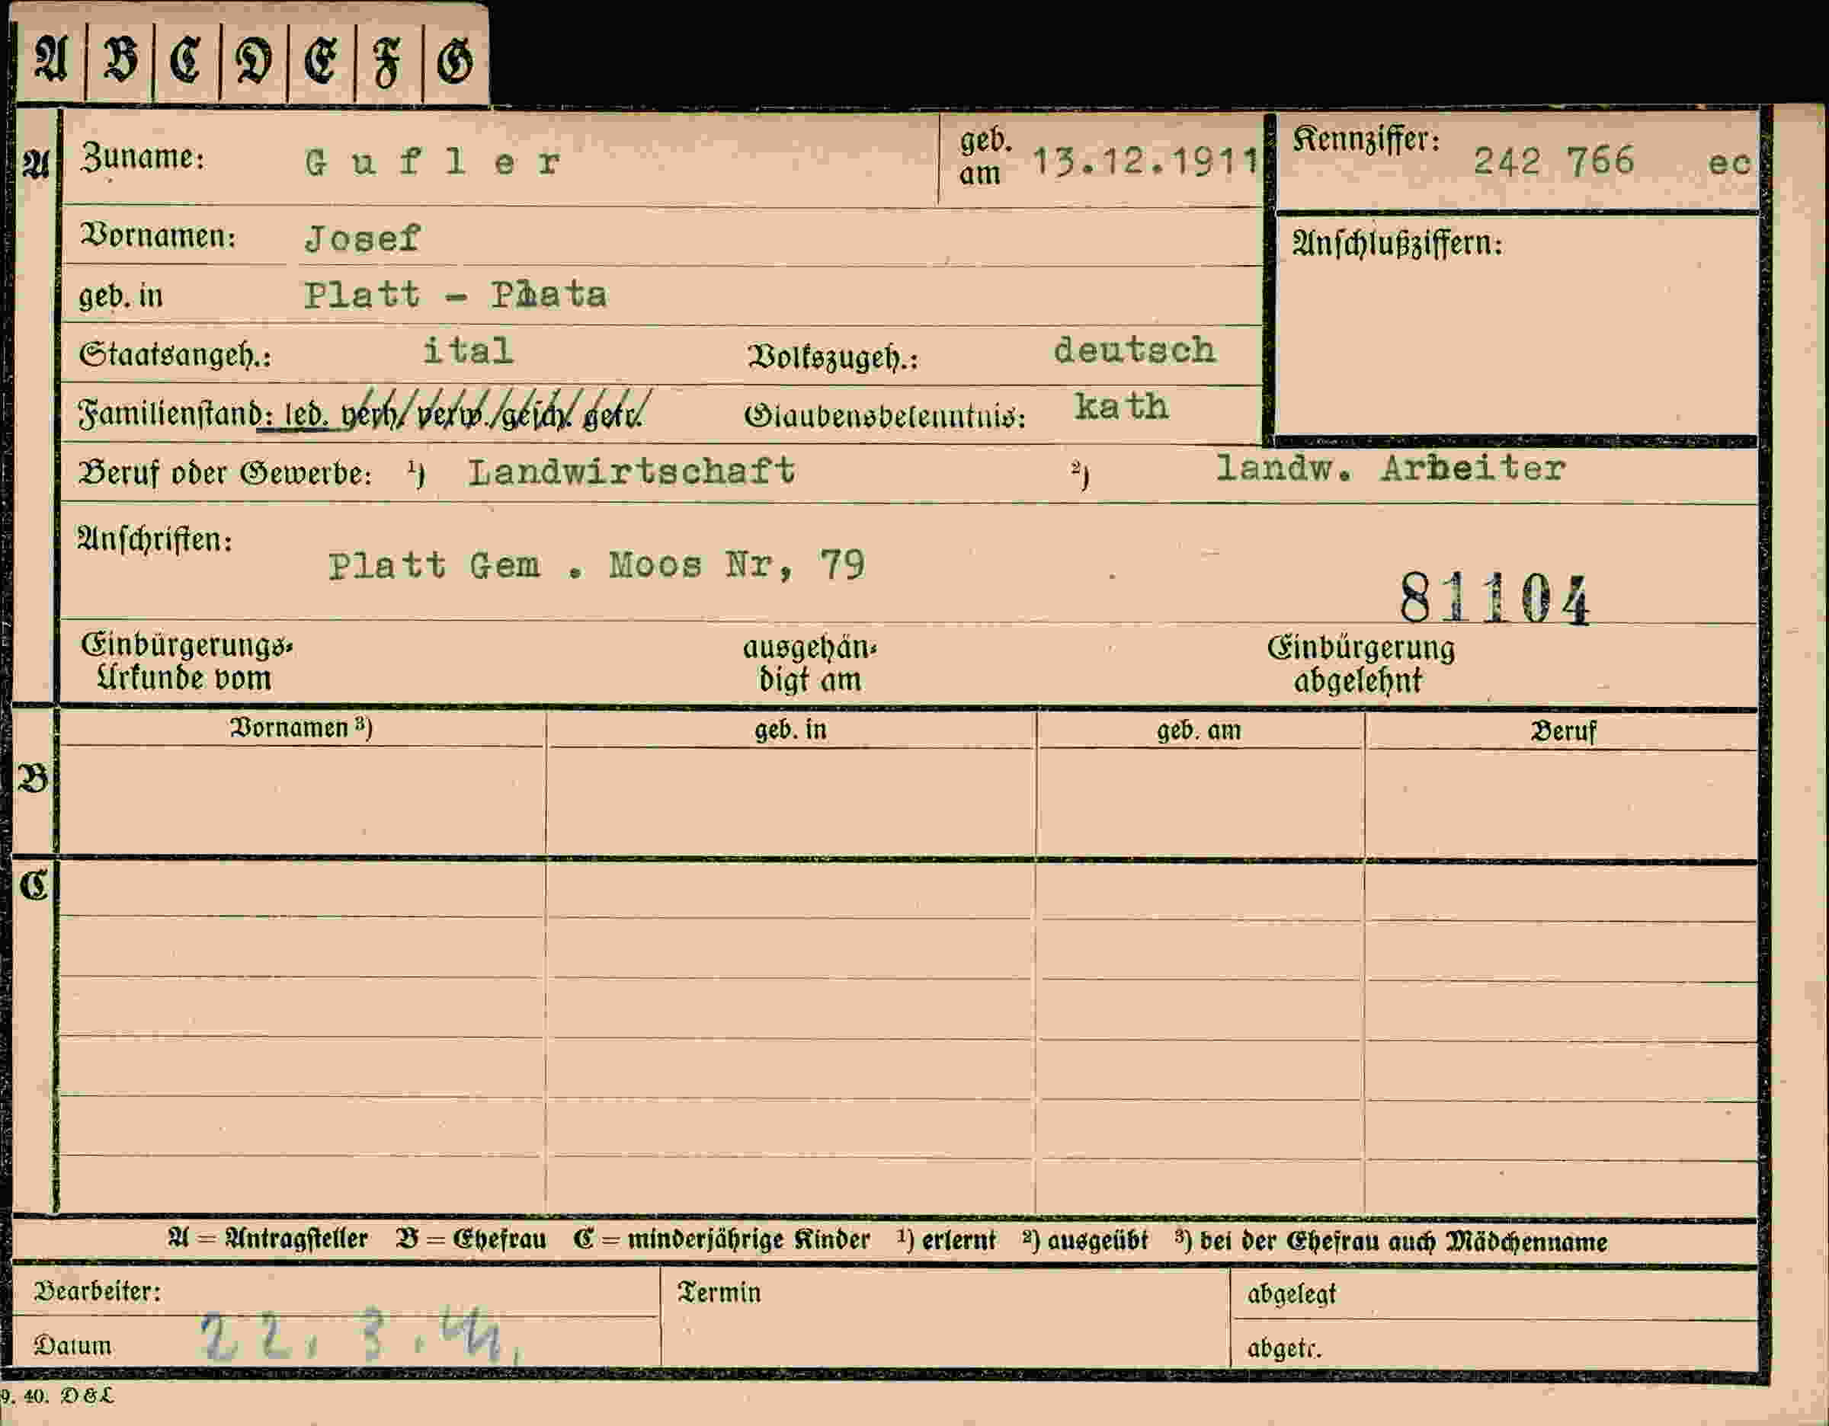
Task: Click index tab letter C at top
Action: (185, 61)
